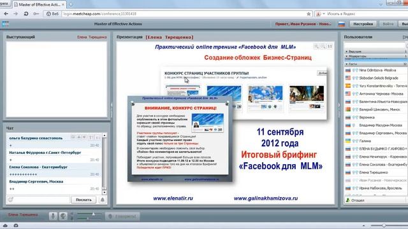Click the www.elenatir.ru link on slide
The width and height of the screenshot is (408, 229).
173,198
